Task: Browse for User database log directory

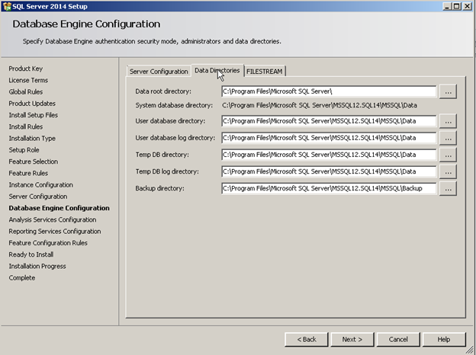Action: coord(448,138)
